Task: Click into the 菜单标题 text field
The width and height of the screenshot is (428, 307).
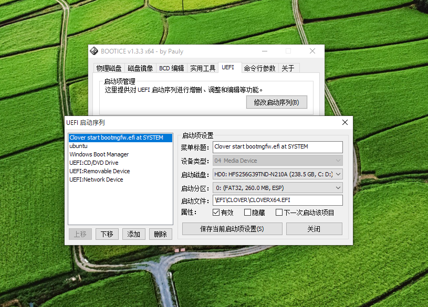Action: click(278, 147)
